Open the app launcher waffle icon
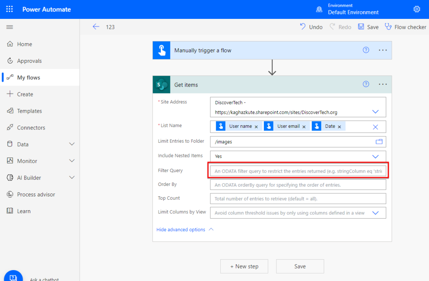 click(10, 9)
